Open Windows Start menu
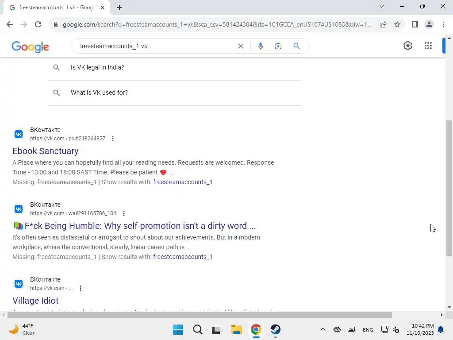The width and height of the screenshot is (453, 340). tap(178, 329)
